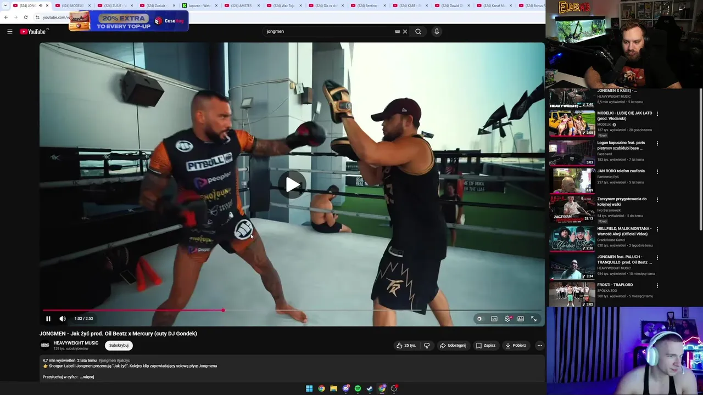Mute the playing JONGMEN tab speaker icon
The height and width of the screenshot is (395, 703).
(40, 5)
